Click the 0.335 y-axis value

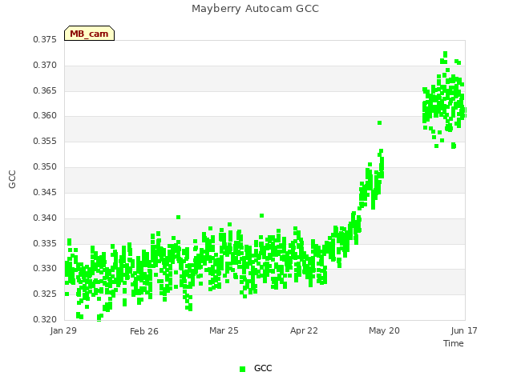click(x=45, y=243)
